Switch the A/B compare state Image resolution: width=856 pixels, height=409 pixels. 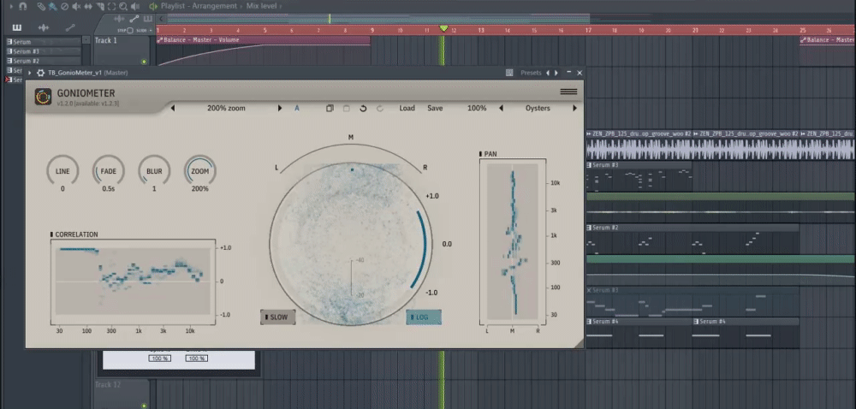click(297, 108)
